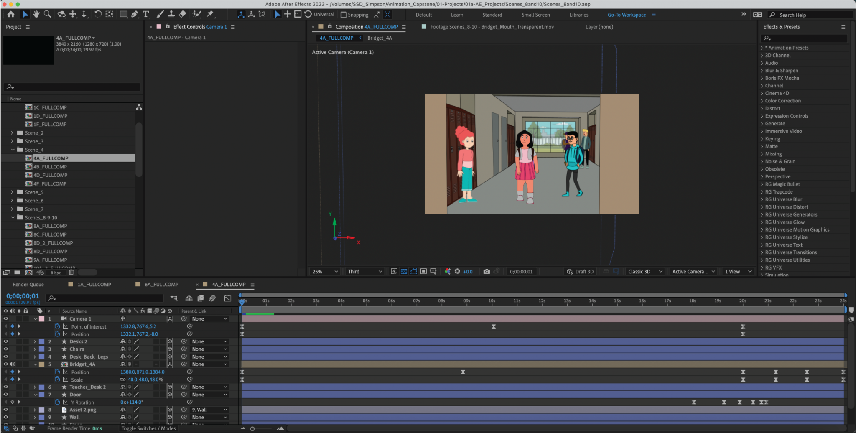Activate the Puppet Pin tool
Screen dimensions: 856x433
210,14
